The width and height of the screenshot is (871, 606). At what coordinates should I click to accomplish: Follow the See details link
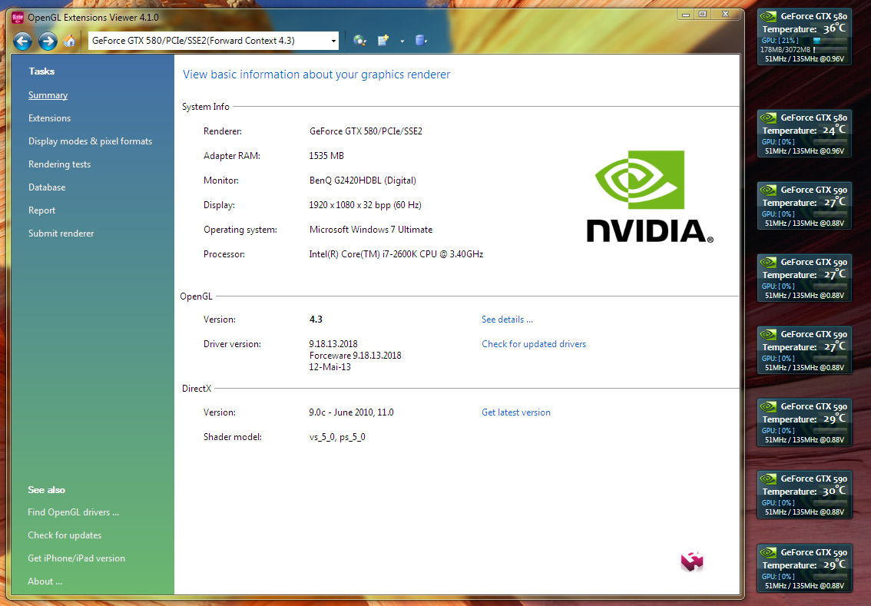tap(507, 320)
